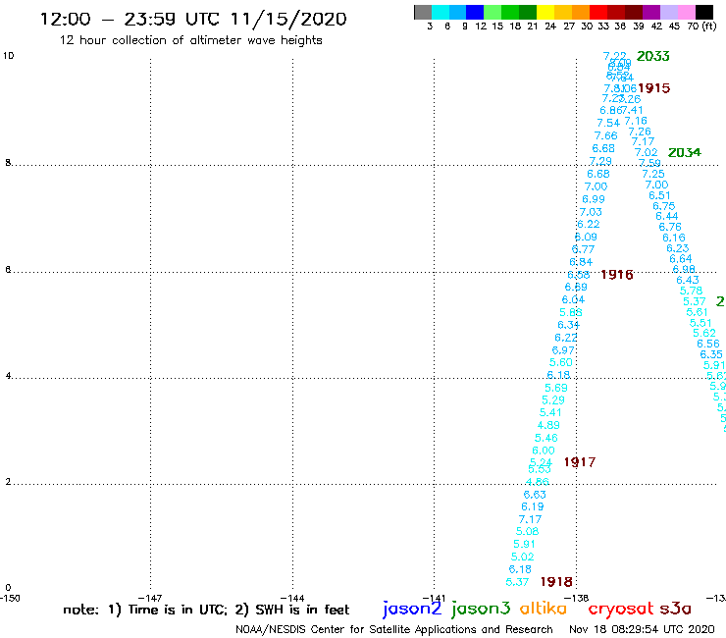Image resolution: width=726 pixels, height=638 pixels.
Task: Click the -144 longitude axis label
Action: point(292,598)
